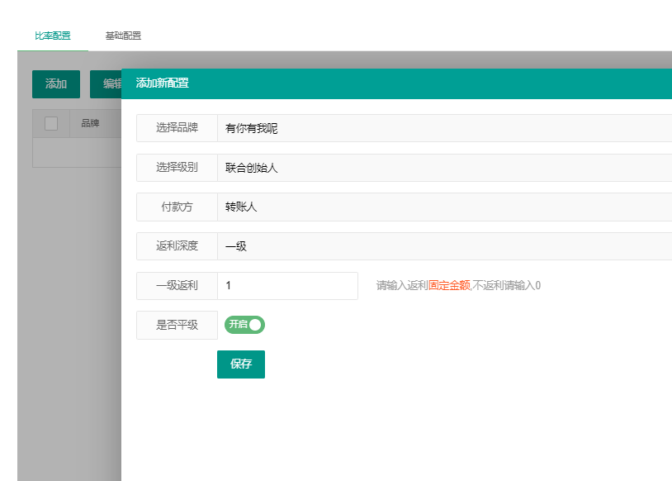Toggle the 是否平级 开启 switch
Screen dimensions: 672x481
click(x=244, y=325)
